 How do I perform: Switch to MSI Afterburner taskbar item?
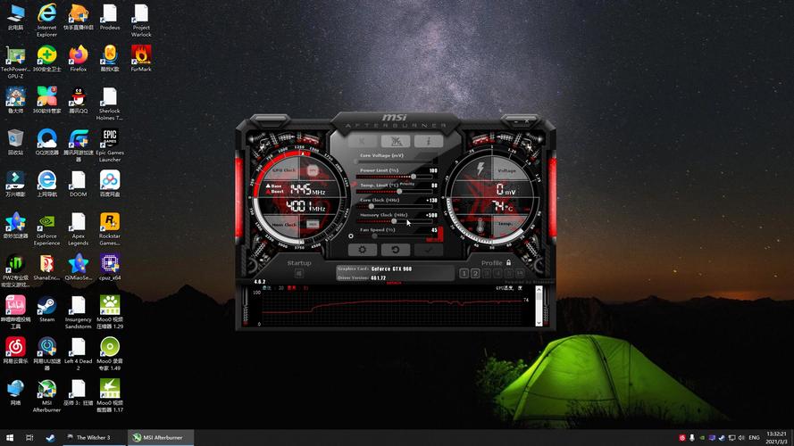pos(162,437)
